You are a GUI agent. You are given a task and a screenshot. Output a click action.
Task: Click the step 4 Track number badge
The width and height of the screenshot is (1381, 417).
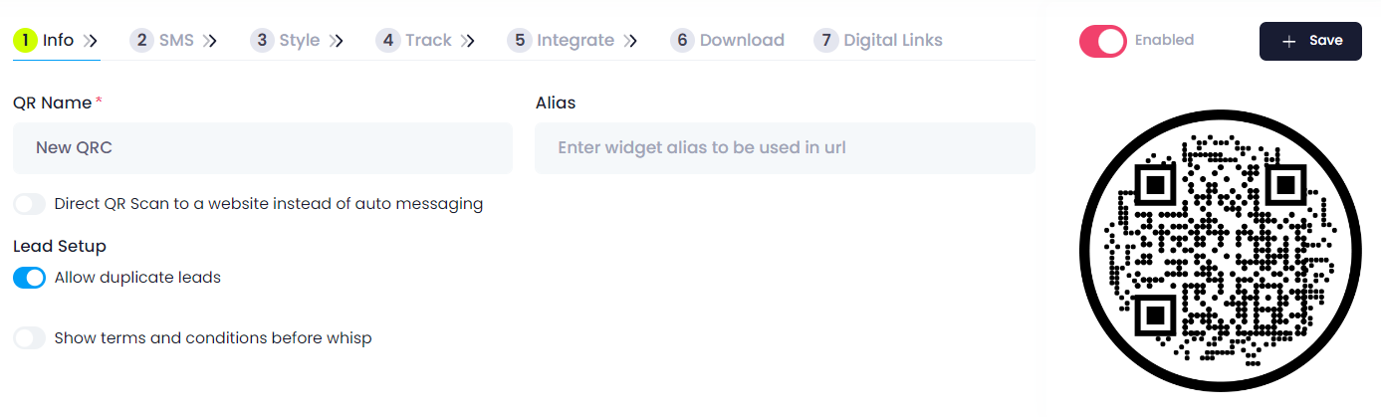point(388,41)
